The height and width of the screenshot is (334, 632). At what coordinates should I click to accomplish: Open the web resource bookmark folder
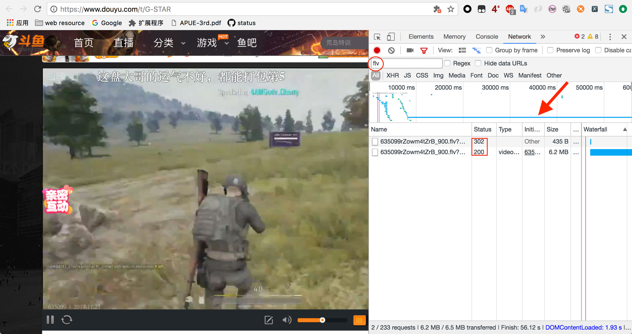(x=60, y=23)
